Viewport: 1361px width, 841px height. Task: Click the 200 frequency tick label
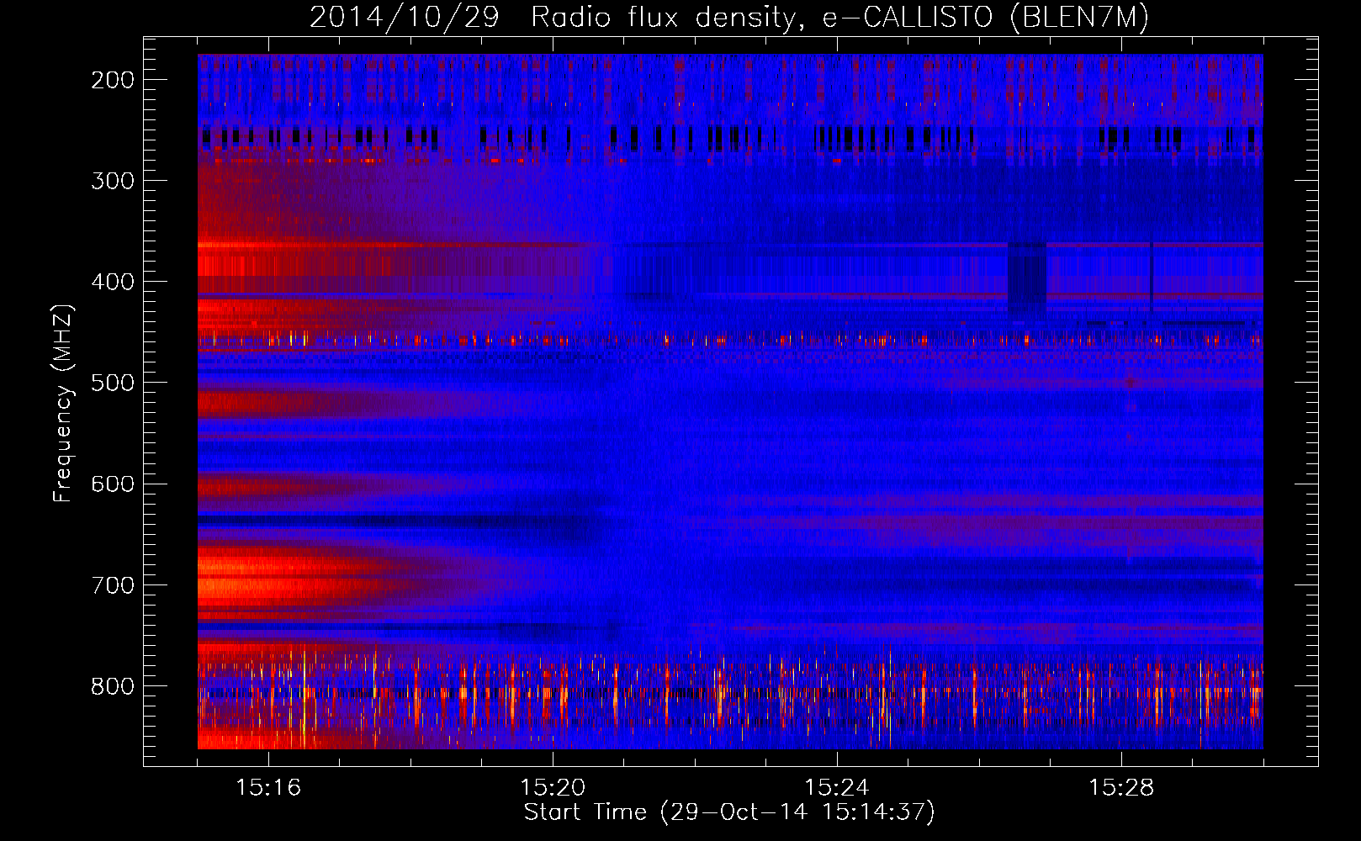click(x=113, y=80)
